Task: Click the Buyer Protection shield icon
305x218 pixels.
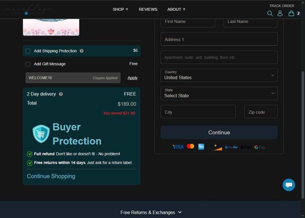Action: [41, 134]
